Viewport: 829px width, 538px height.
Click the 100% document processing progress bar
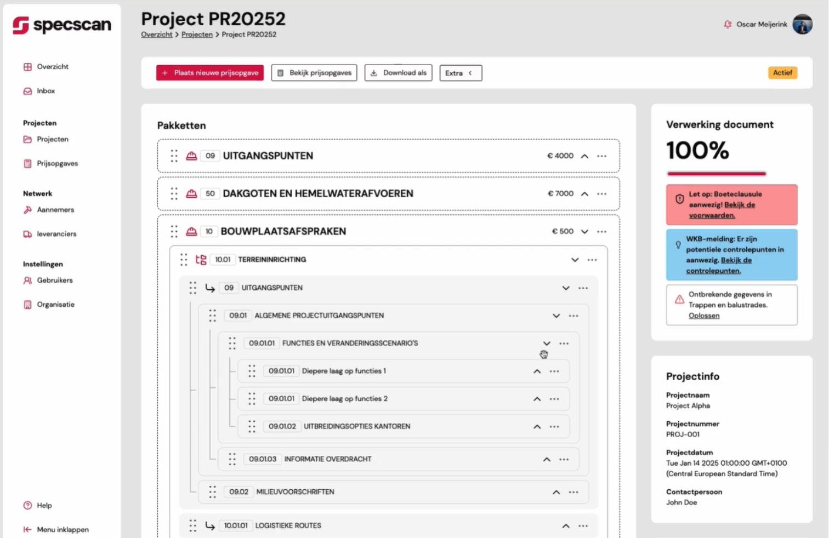[716, 174]
